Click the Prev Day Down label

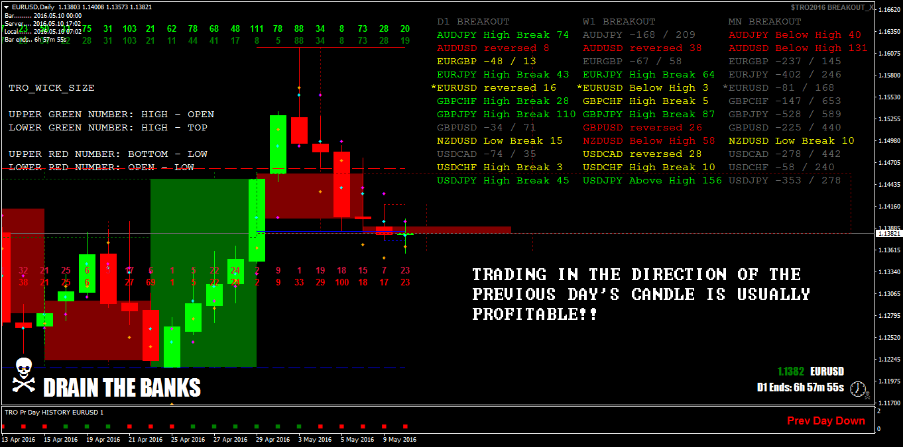coord(826,420)
